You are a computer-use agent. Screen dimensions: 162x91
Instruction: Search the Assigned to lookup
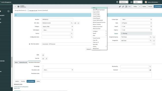pyautogui.click(x=151, y=40)
